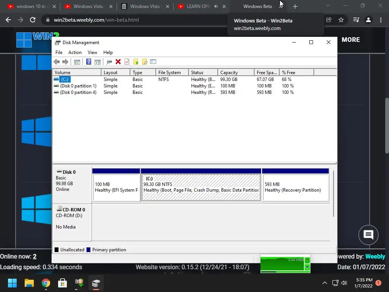Screen dimensions: 389x292
Task: Select the (C:) 99.30 GB NTFS partition block
Action: pyautogui.click(x=201, y=185)
